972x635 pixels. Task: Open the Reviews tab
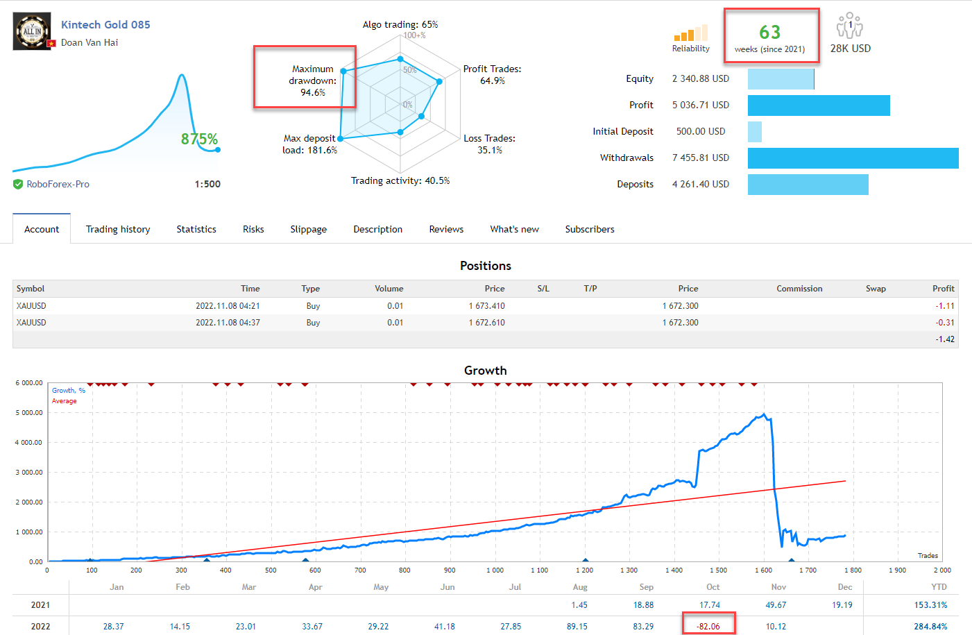(446, 229)
